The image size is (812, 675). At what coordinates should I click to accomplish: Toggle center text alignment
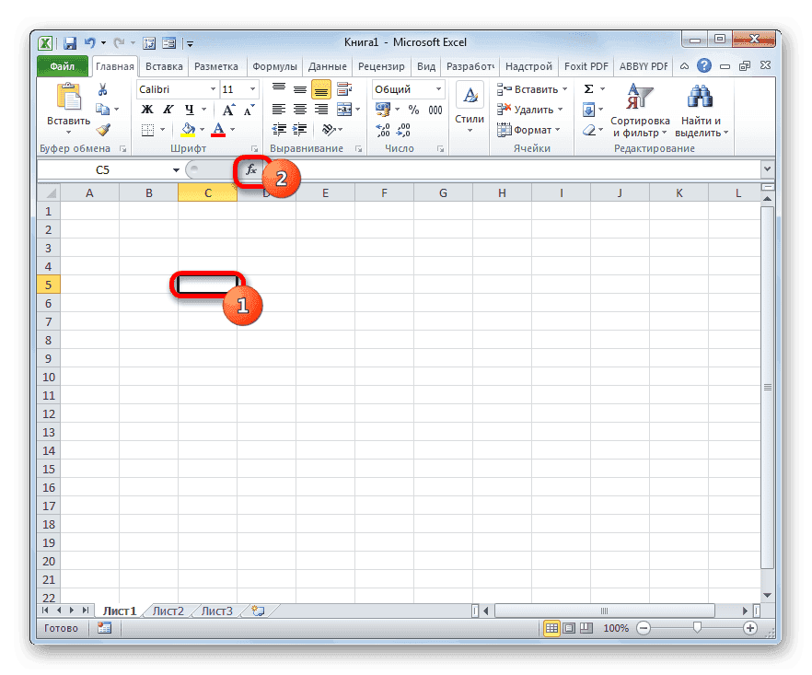pos(299,109)
